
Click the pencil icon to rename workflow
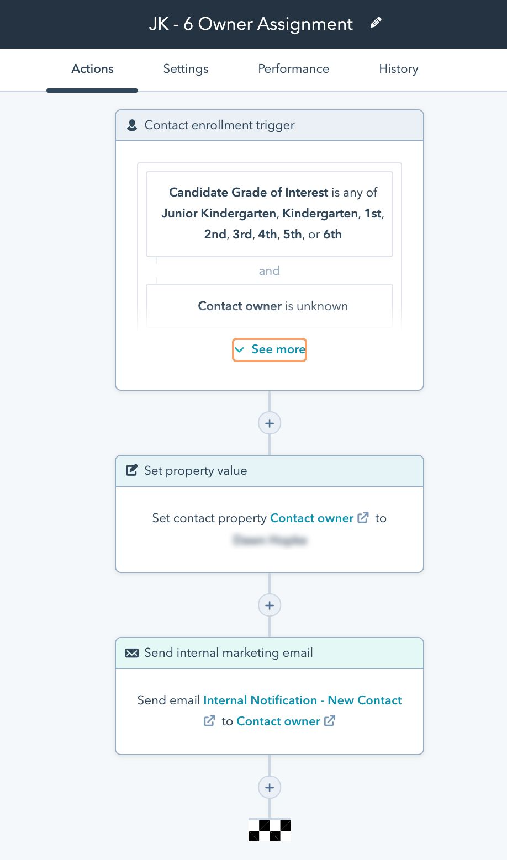376,23
